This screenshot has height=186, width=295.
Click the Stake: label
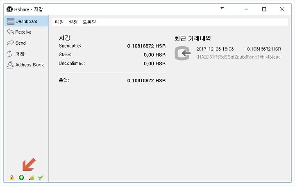[65, 54]
